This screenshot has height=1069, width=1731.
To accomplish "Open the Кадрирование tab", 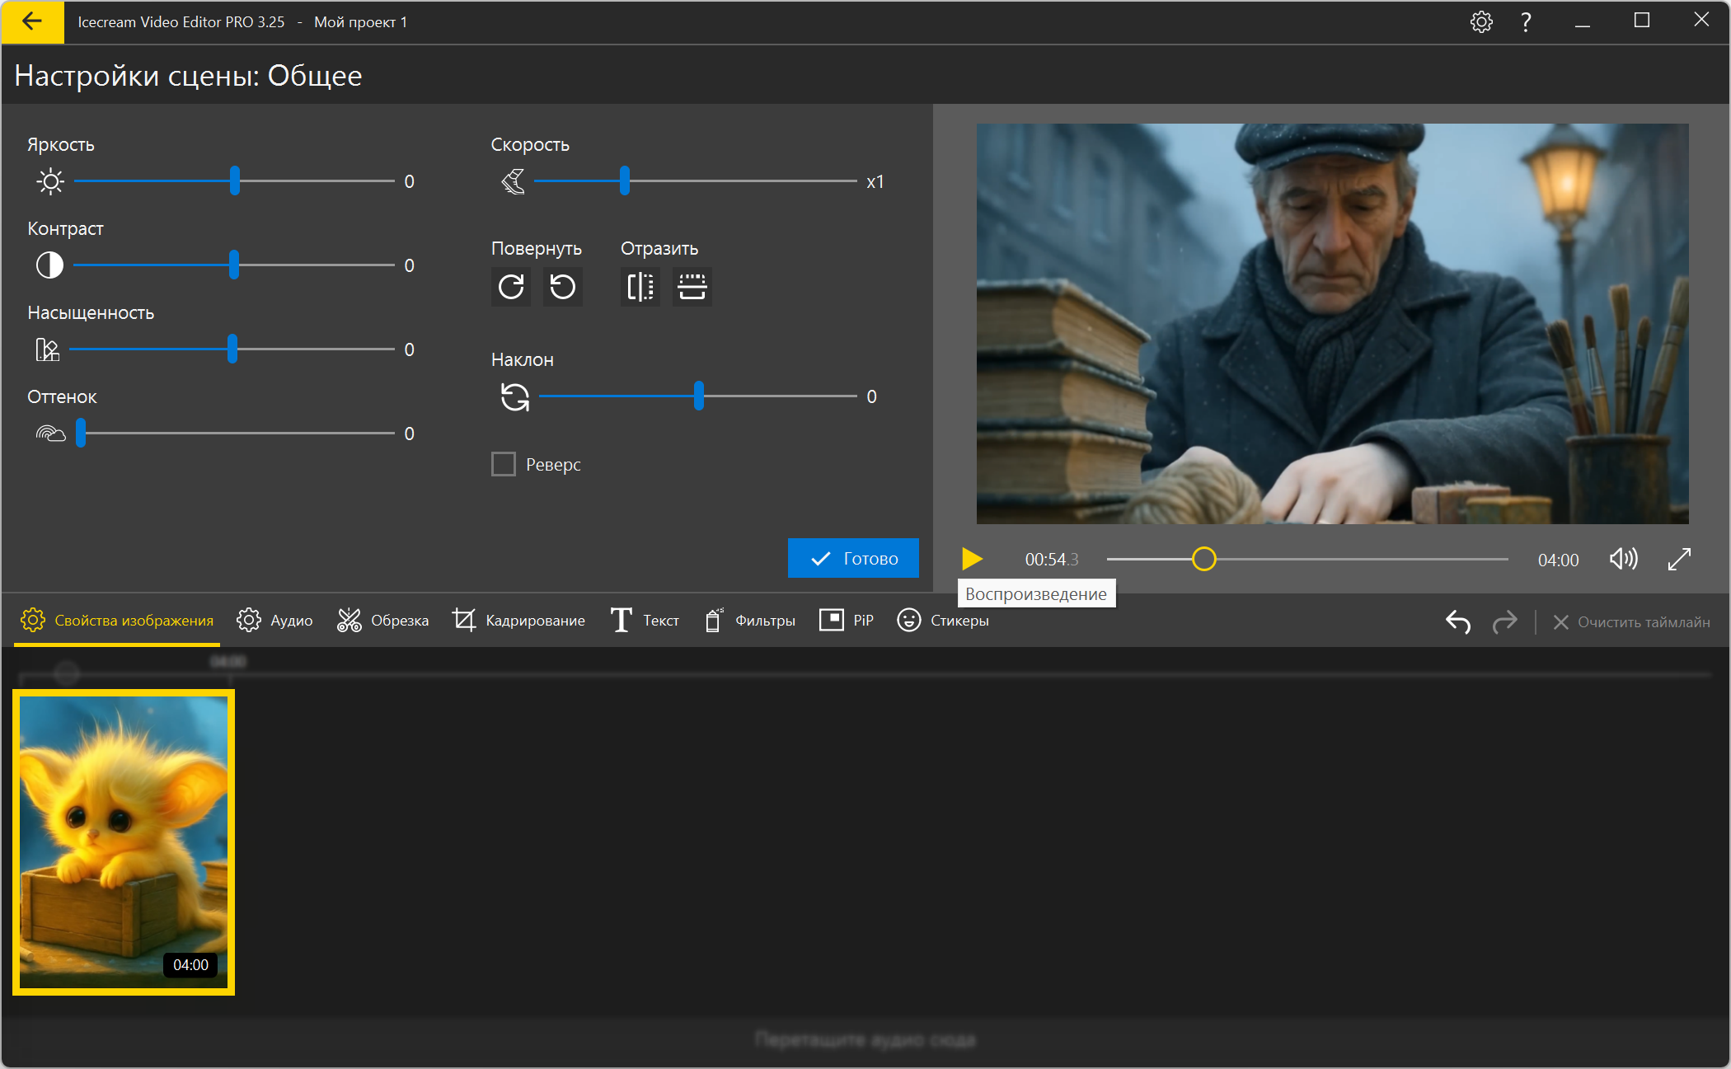I will tap(518, 621).
